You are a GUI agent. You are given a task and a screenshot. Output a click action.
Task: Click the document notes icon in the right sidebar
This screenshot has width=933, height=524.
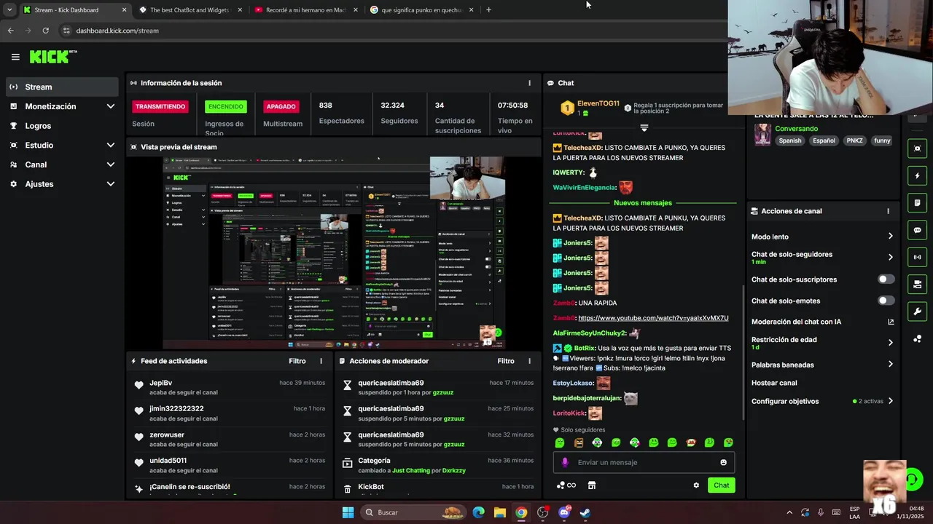(917, 202)
